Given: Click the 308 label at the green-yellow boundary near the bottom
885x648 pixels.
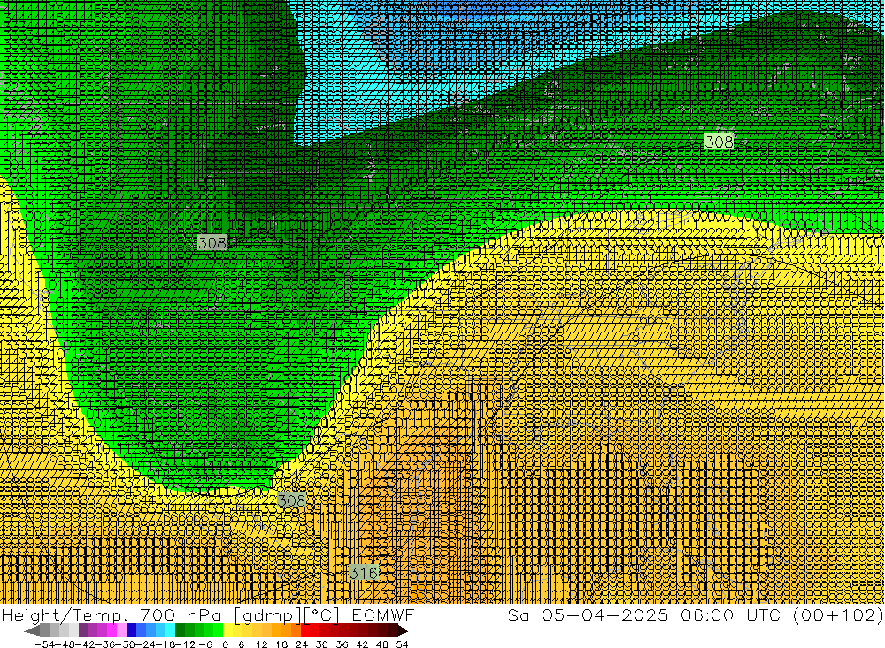Looking at the screenshot, I should 291,500.
